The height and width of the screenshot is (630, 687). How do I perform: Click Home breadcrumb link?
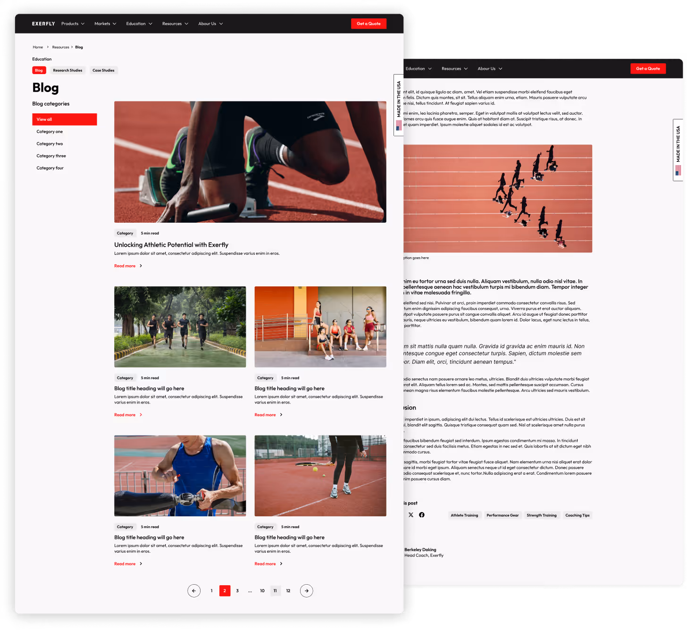pyautogui.click(x=38, y=47)
